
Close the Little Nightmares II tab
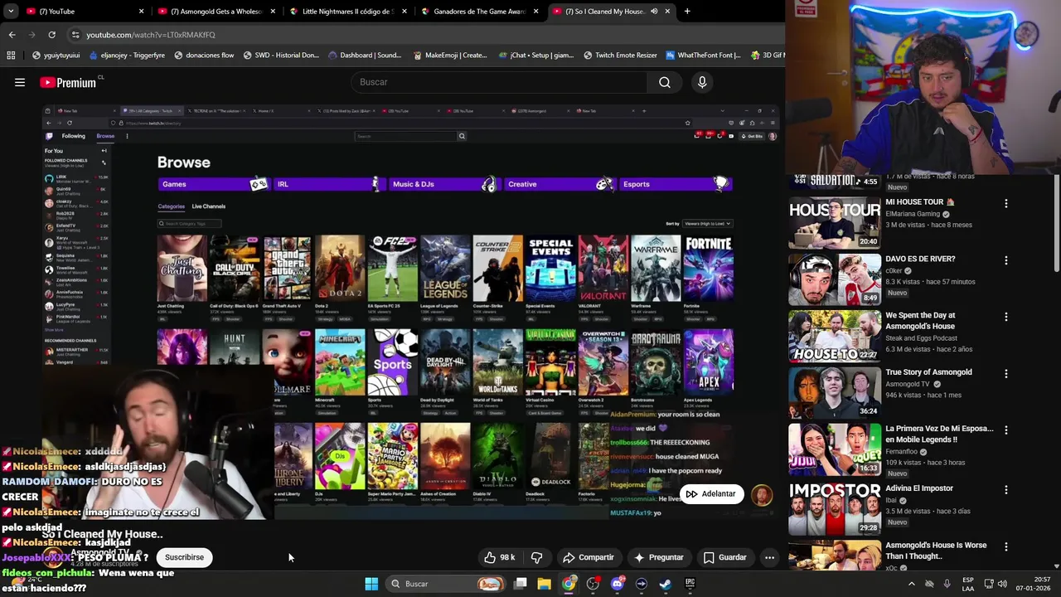404,12
